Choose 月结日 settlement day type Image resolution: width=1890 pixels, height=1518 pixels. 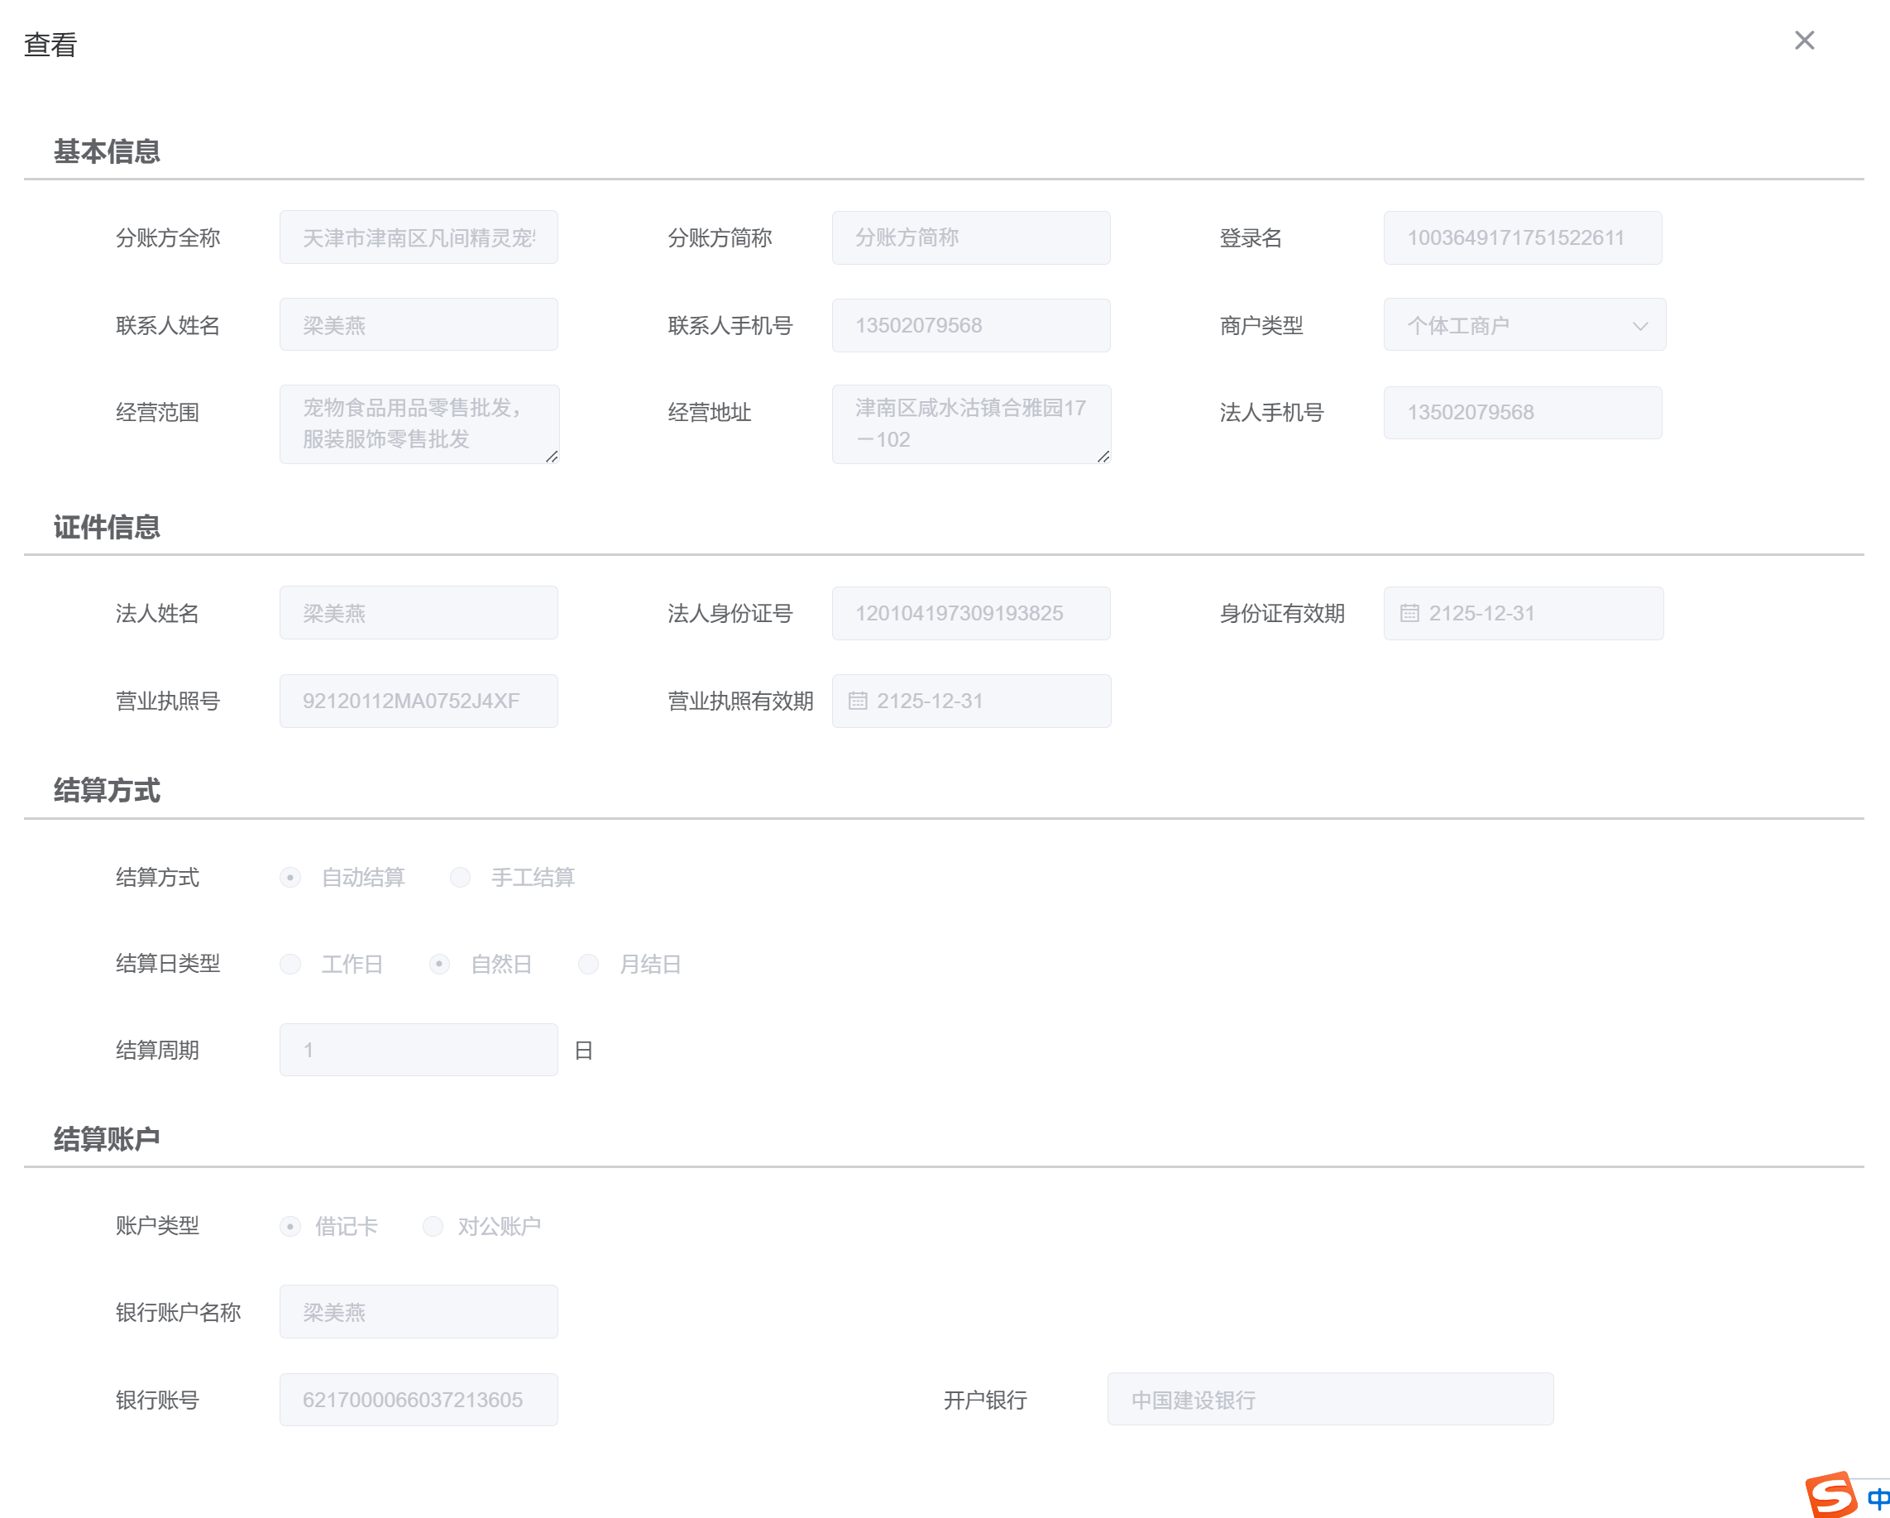pyautogui.click(x=588, y=964)
